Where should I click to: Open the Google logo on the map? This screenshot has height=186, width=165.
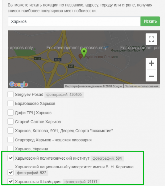tap(19, 84)
